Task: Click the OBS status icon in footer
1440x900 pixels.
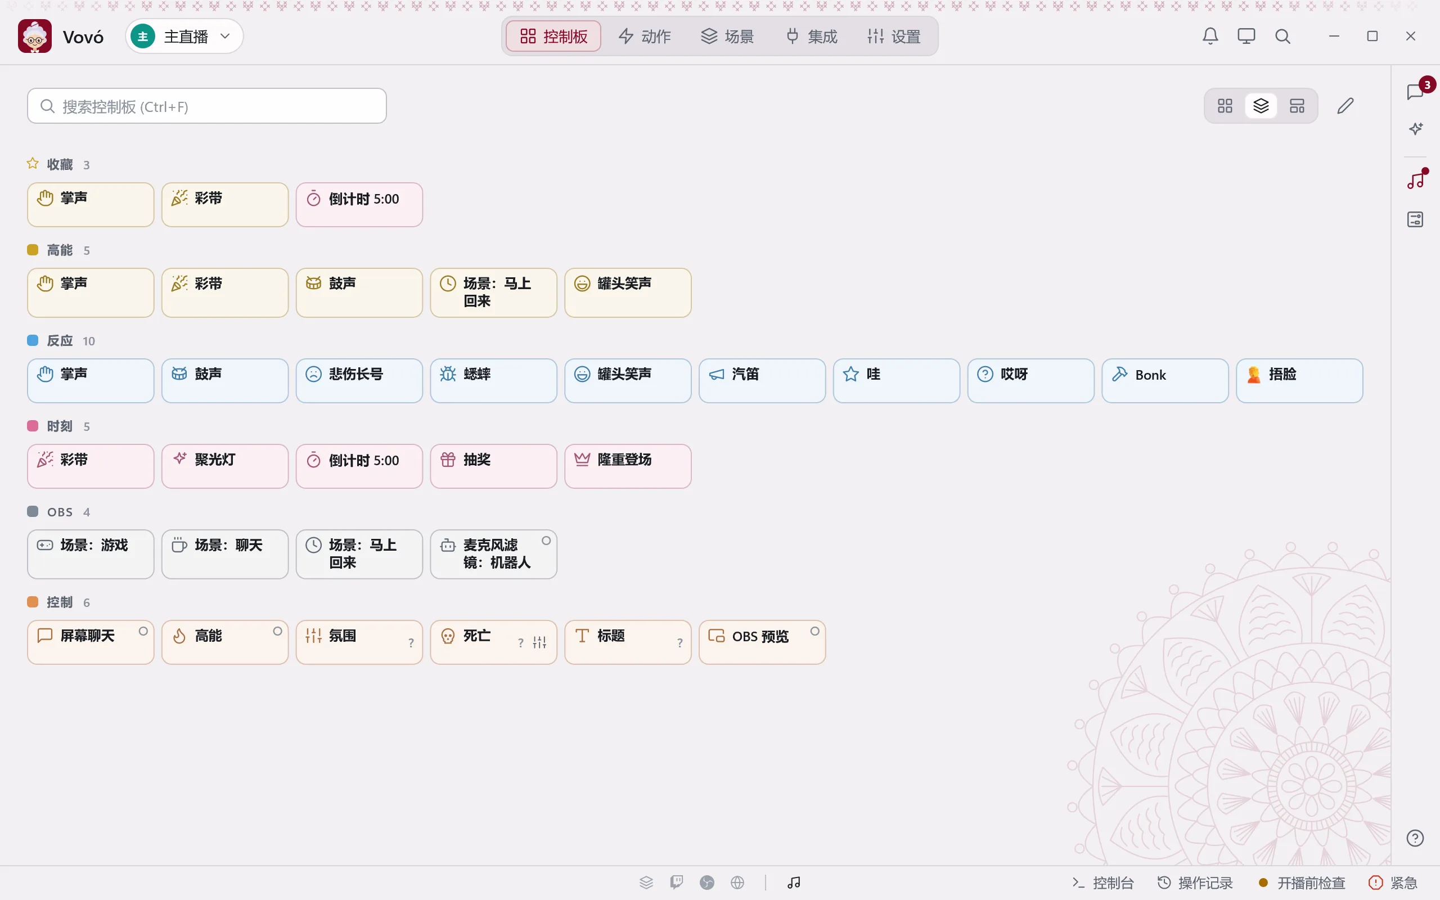Action: tap(707, 882)
